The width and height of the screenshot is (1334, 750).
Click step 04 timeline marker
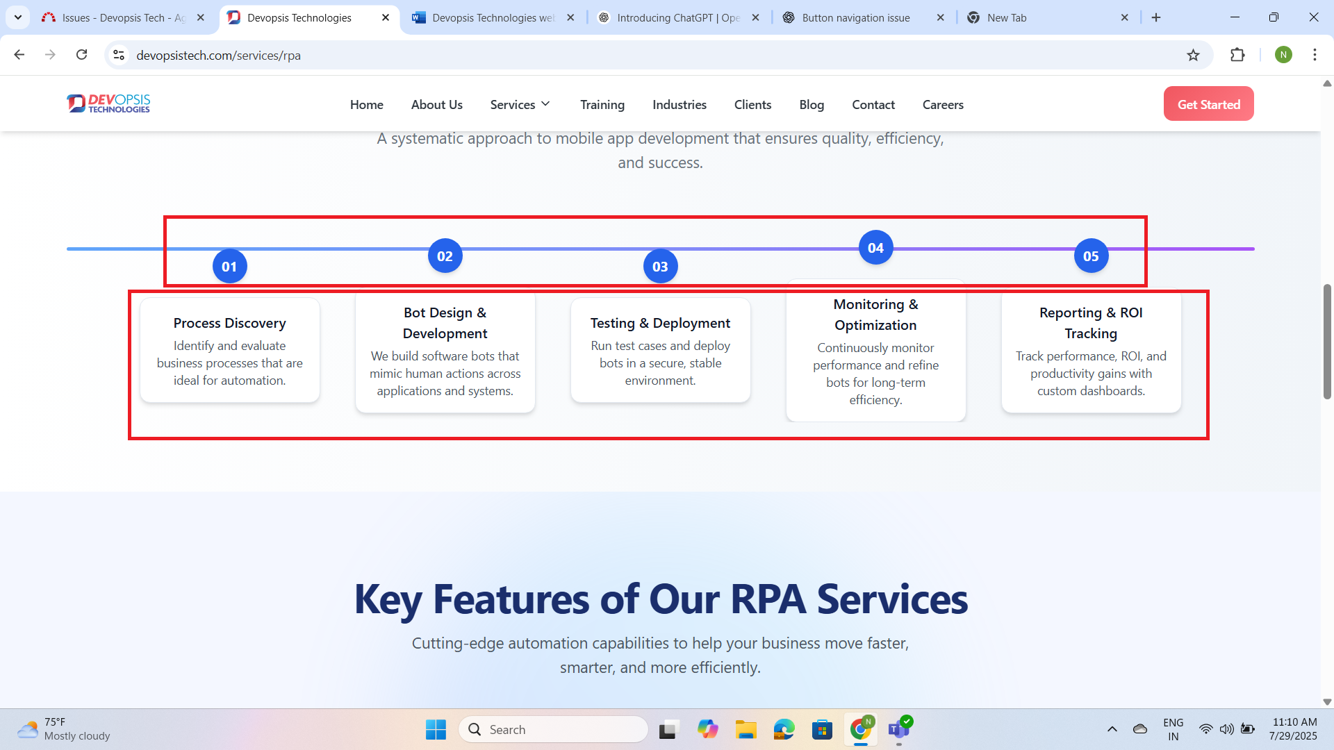coord(875,248)
